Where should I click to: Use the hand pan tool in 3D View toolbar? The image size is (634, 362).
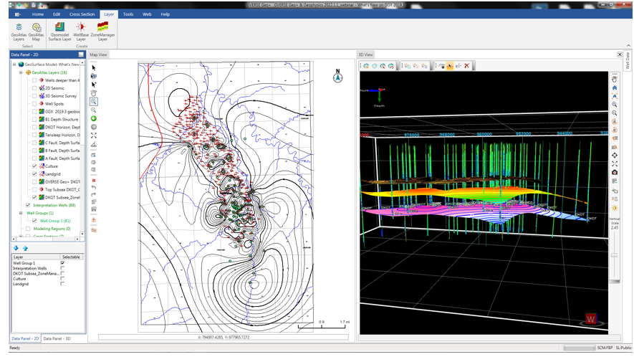[x=615, y=80]
